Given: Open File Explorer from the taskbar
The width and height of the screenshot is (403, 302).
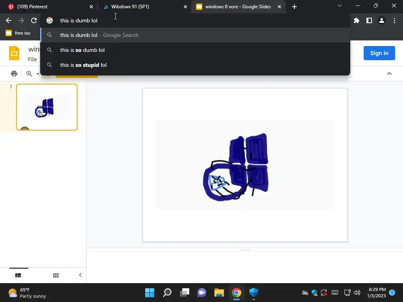Looking at the screenshot, I should coord(219,293).
